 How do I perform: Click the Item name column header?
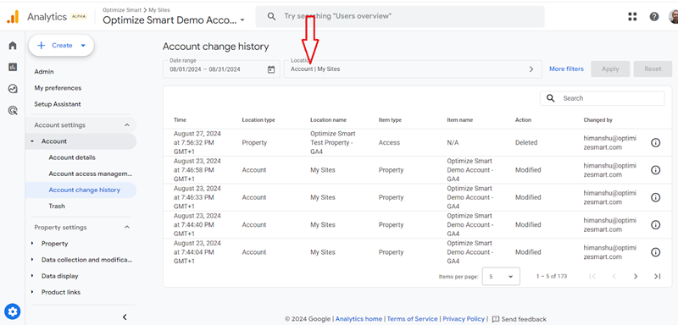pos(459,120)
